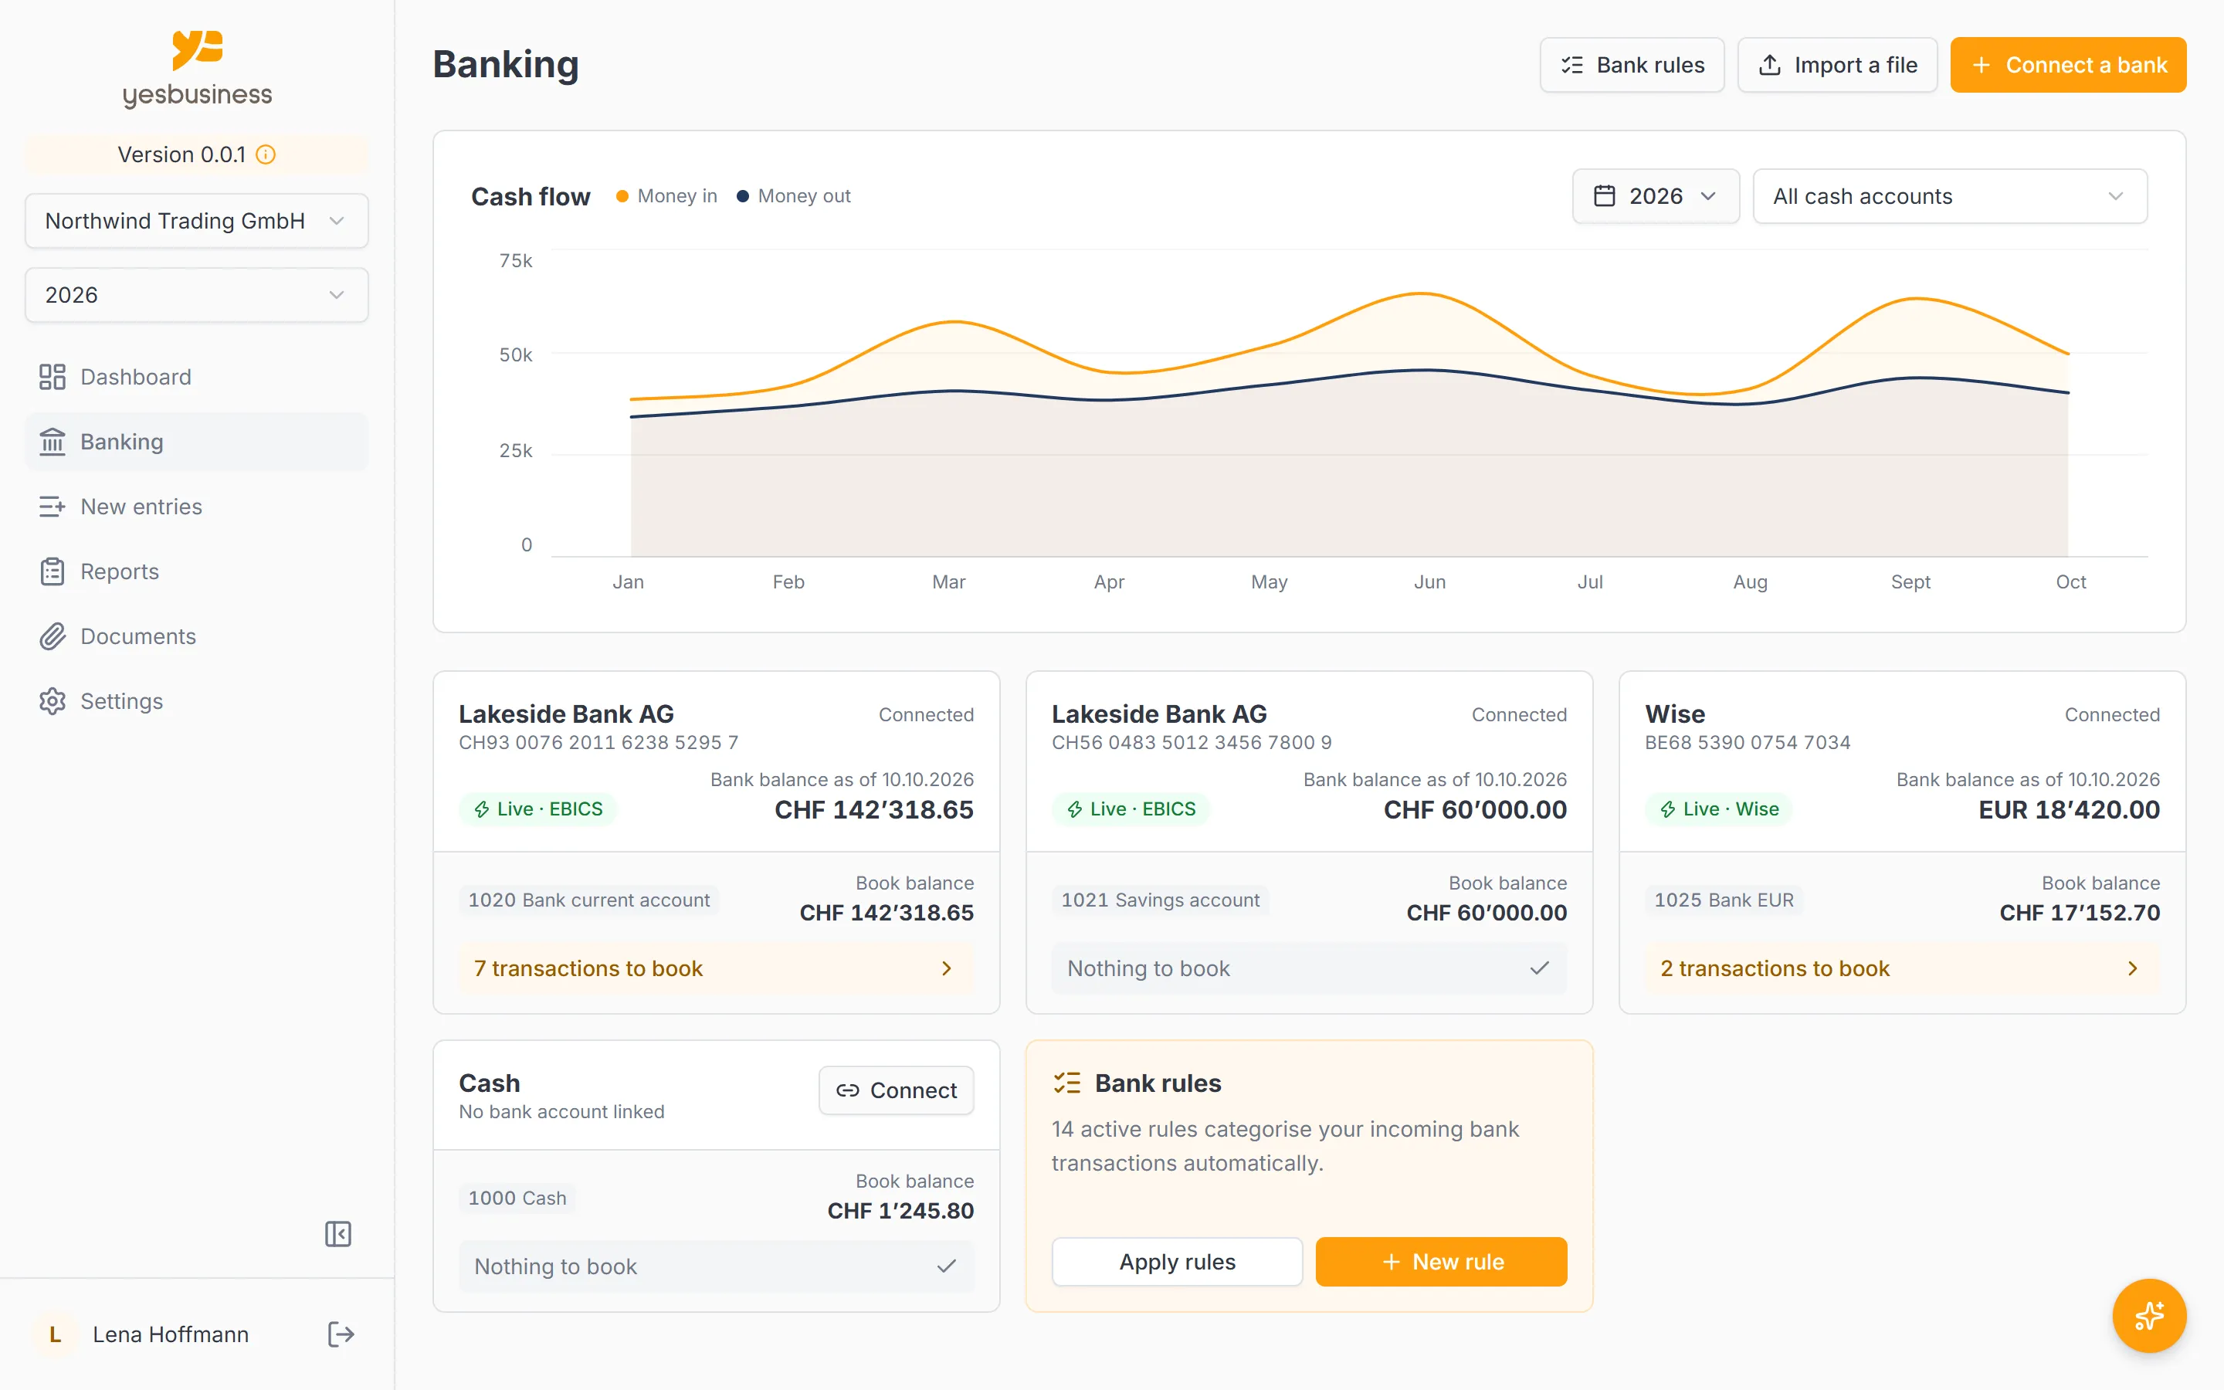Open New entries in the sidebar
The width and height of the screenshot is (2224, 1390).
click(x=197, y=507)
